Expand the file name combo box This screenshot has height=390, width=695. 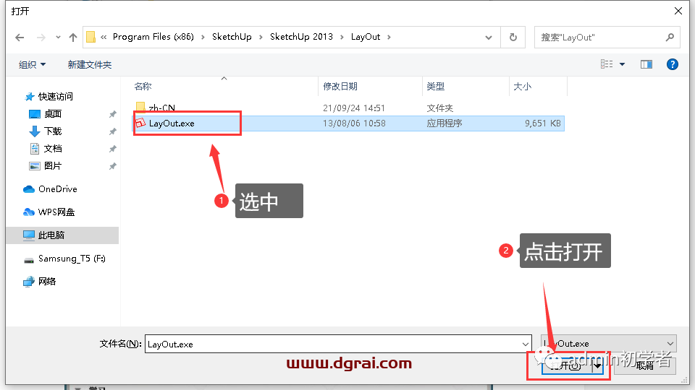pos(525,344)
